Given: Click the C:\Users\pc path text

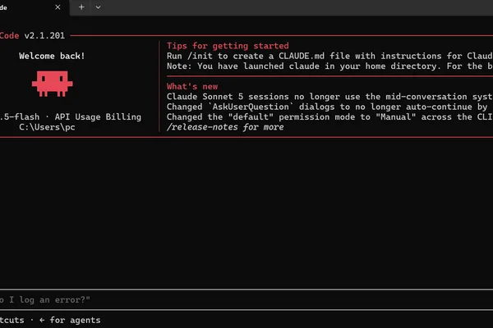Looking at the screenshot, I should [47, 127].
